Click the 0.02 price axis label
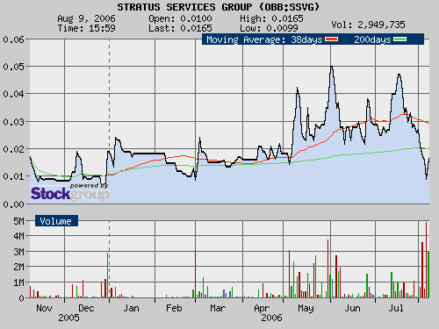439x329 pixels. click(13, 149)
